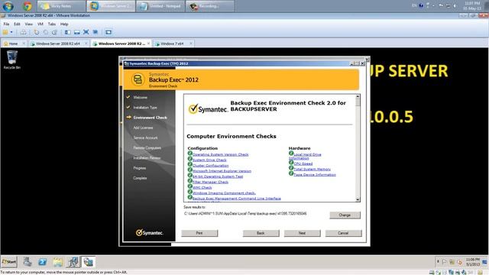Click the host Windows Start orb

[8, 6]
